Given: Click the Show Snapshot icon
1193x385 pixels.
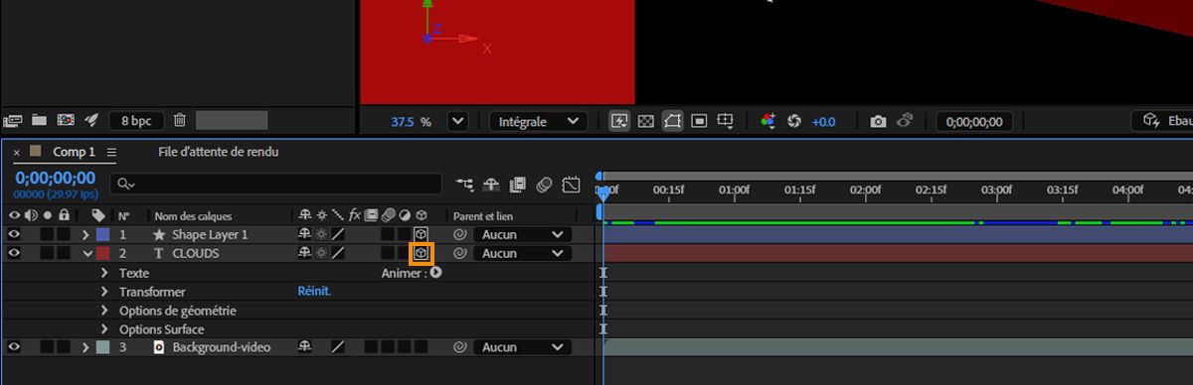Looking at the screenshot, I should pyautogui.click(x=904, y=121).
